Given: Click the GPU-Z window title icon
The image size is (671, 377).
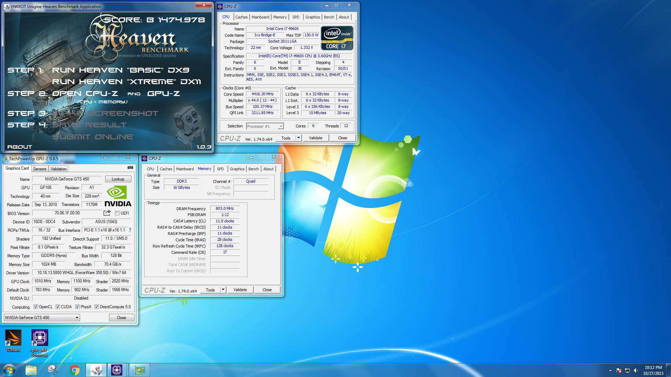Looking at the screenshot, I should pyautogui.click(x=5, y=159).
